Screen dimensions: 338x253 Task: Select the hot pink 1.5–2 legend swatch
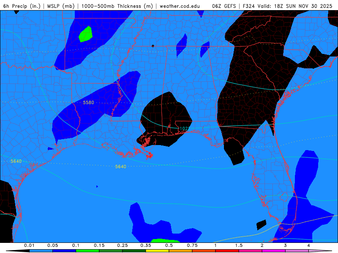click(251, 251)
